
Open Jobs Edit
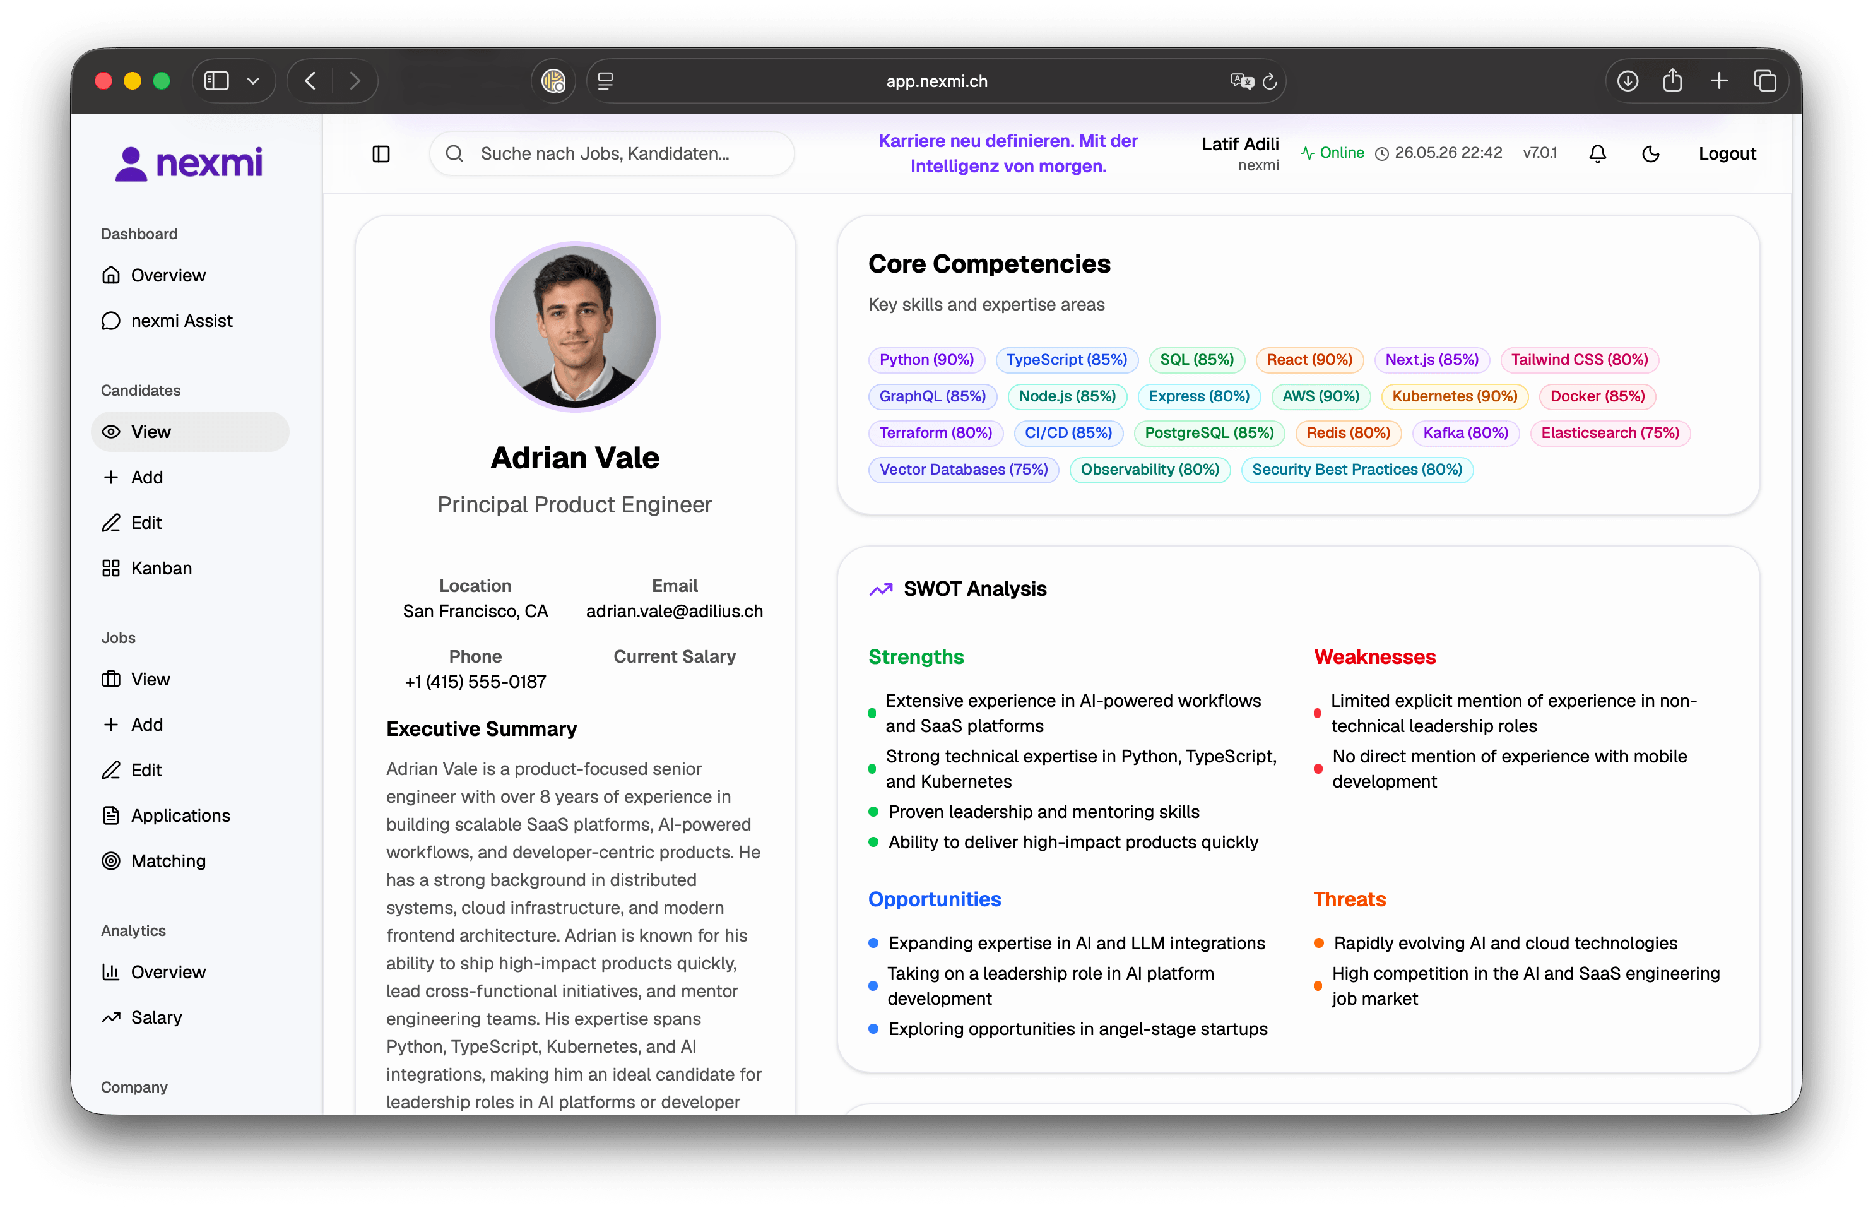tap(190, 769)
